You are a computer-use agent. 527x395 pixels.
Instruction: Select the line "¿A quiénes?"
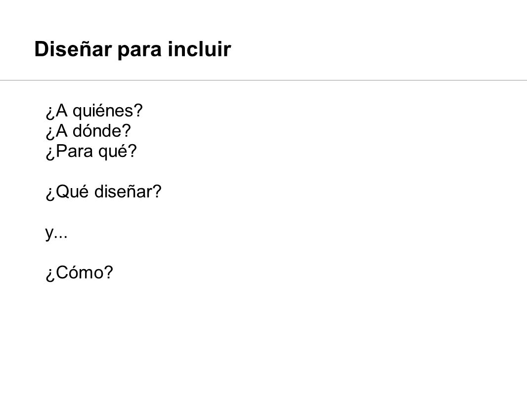click(x=94, y=111)
